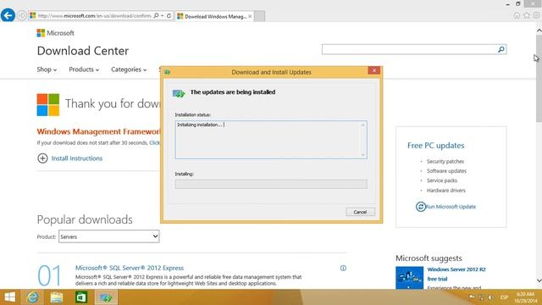This screenshot has width=542, height=305.
Task: Click the Run Microsoft Update refresh icon
Action: tap(420, 207)
